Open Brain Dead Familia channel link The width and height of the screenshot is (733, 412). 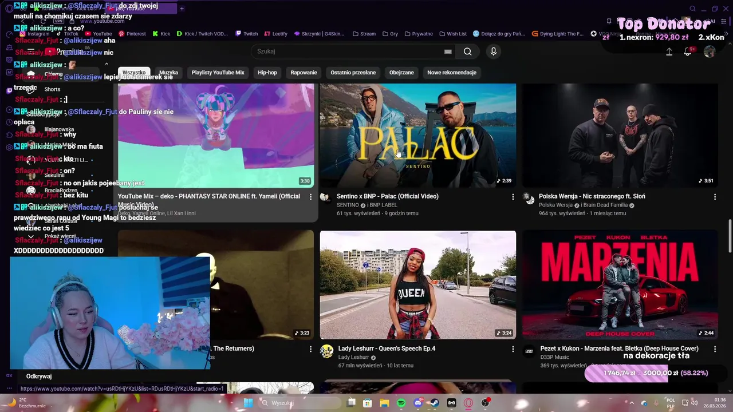point(606,205)
